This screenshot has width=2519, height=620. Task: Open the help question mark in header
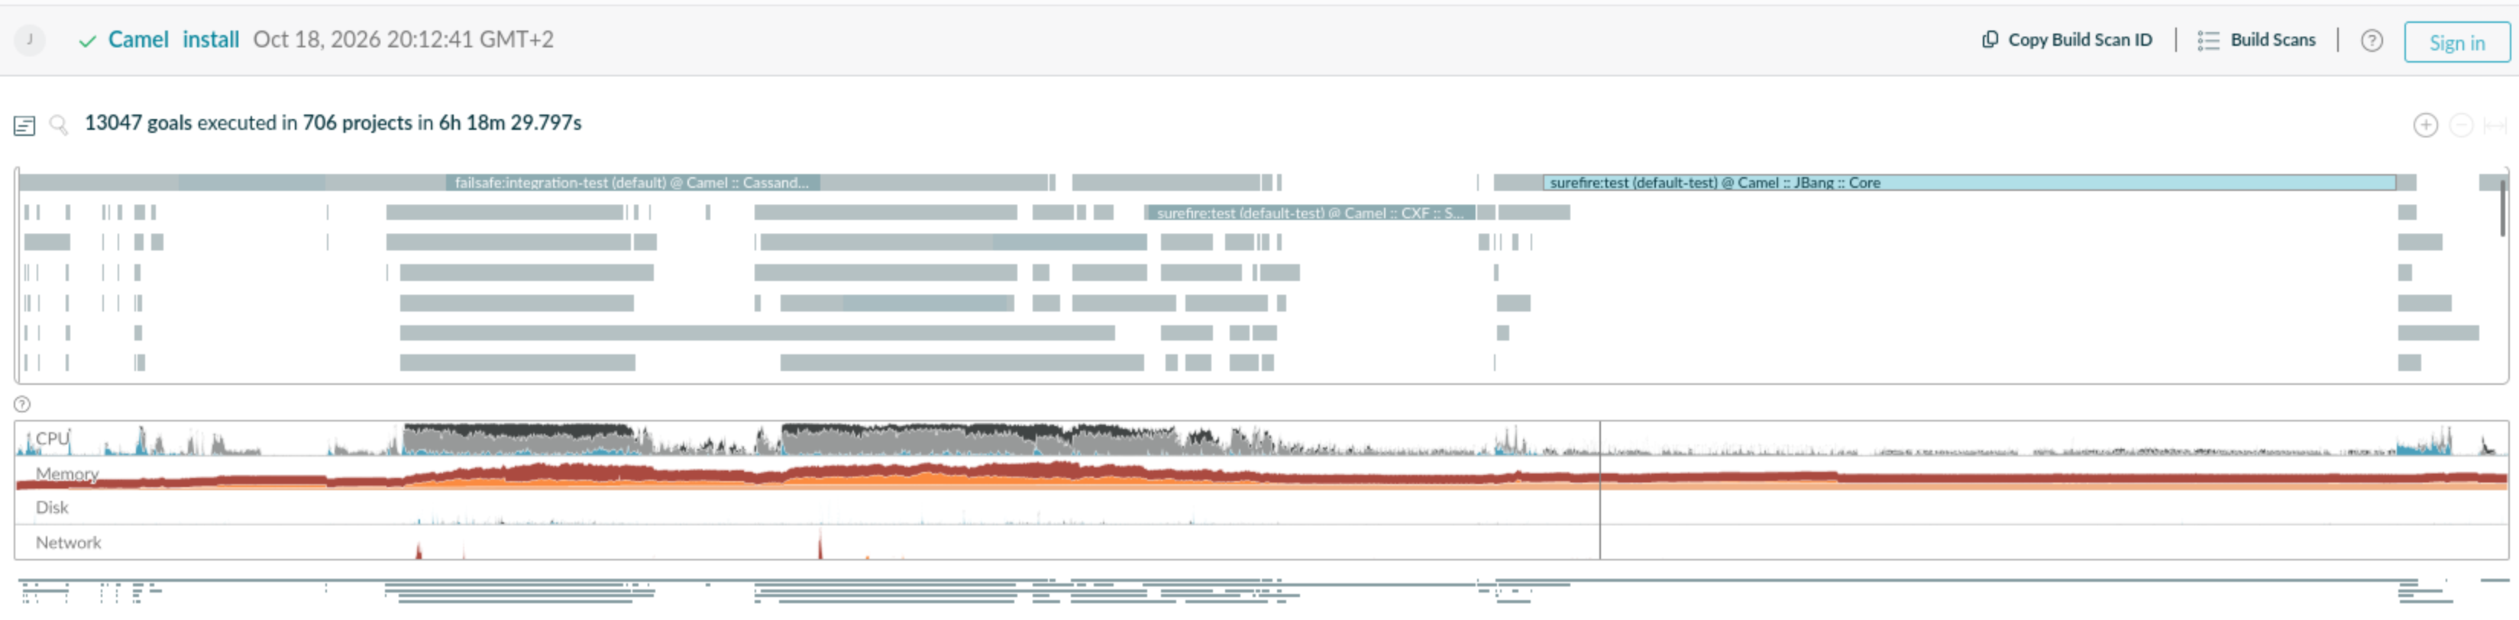coord(2372,41)
